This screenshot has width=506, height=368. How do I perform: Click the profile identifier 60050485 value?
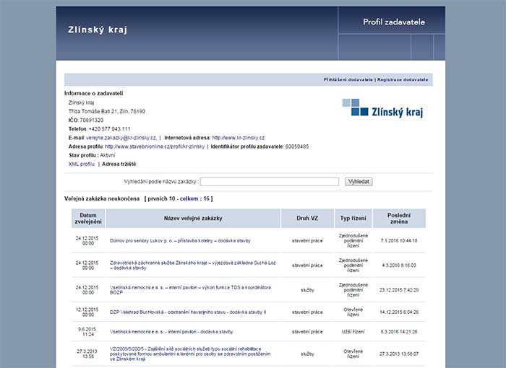coord(297,146)
